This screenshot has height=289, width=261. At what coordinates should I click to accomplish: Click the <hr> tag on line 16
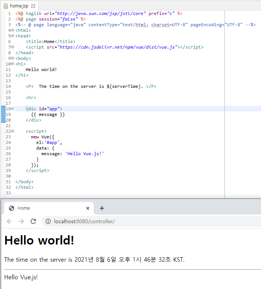coord(31,98)
